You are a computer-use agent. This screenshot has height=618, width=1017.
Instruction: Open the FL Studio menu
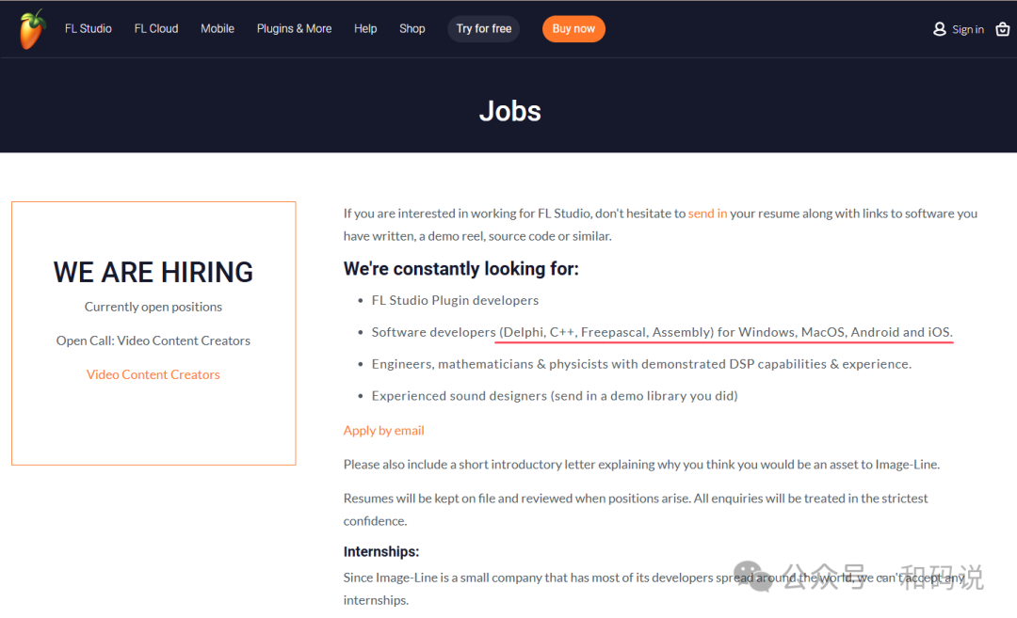(89, 28)
